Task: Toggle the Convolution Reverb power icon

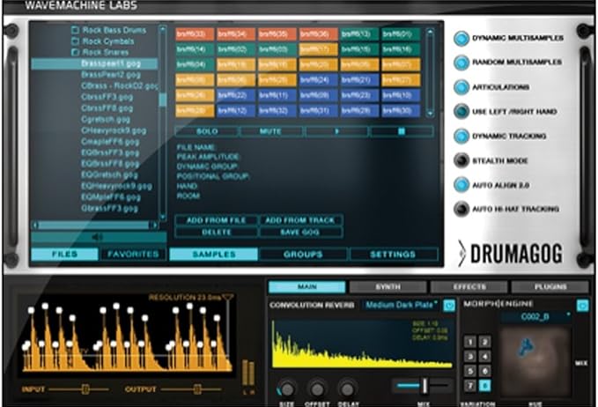Action: click(449, 306)
